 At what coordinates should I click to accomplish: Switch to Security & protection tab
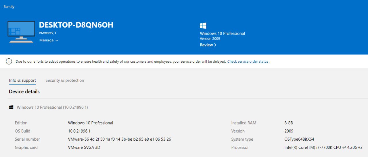[x=65, y=81]
